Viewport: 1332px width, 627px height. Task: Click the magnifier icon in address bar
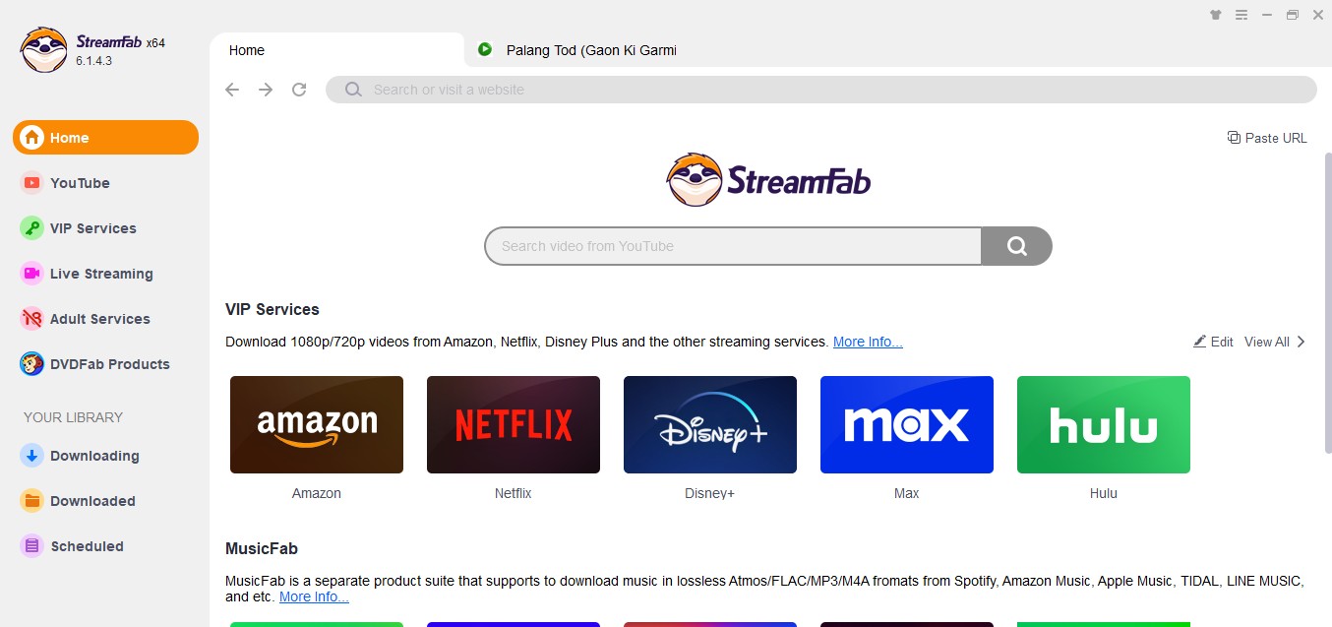[353, 90]
